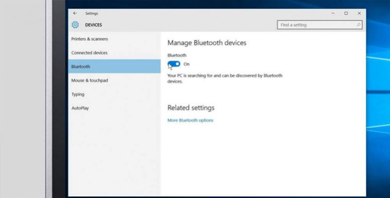Screen dimensions: 390x198
Task: Close the Settings window
Action: [x=359, y=13]
